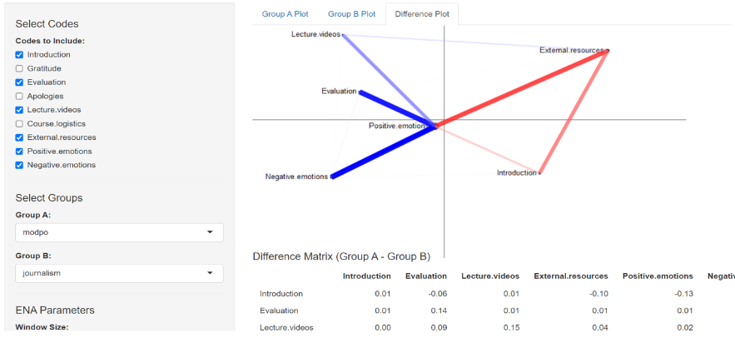Click the External.resources node in the plot
This screenshot has height=338, width=735.
click(608, 51)
